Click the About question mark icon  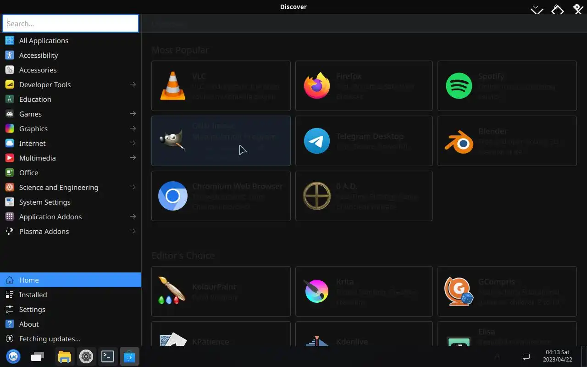[x=10, y=324]
